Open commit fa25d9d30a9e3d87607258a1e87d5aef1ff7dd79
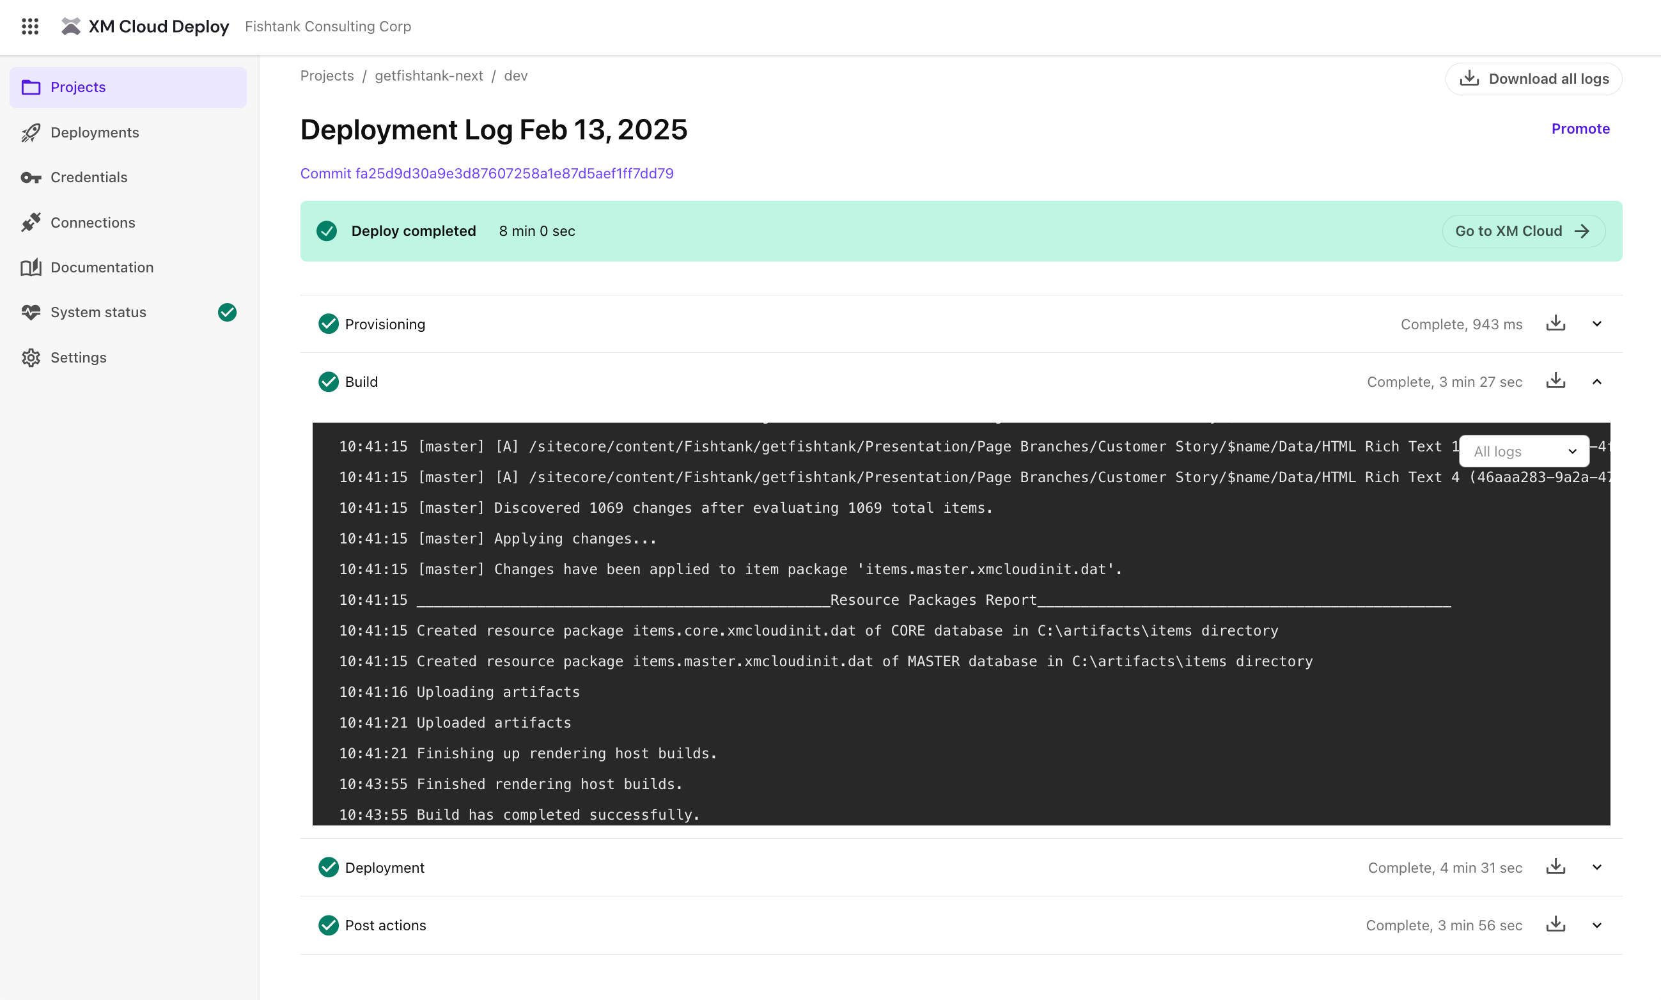1661x1000 pixels. pos(487,173)
